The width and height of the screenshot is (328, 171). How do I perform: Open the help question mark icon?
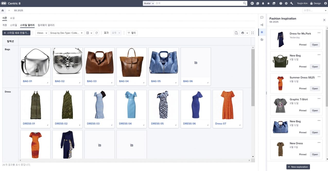[x=281, y=3]
